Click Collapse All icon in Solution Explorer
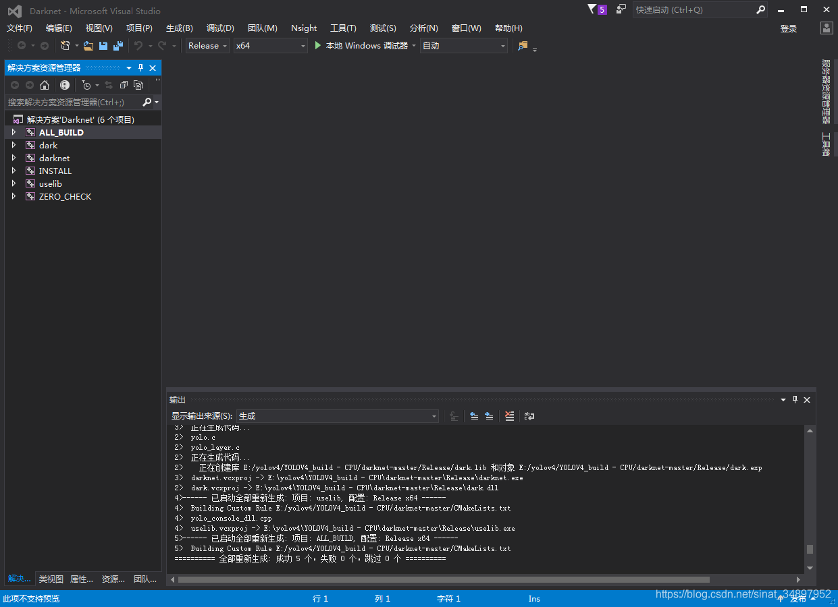Screen dimensions: 838x607 pos(124,85)
